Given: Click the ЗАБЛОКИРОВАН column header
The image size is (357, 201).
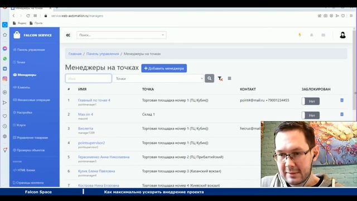Looking at the screenshot, I should tap(316, 89).
